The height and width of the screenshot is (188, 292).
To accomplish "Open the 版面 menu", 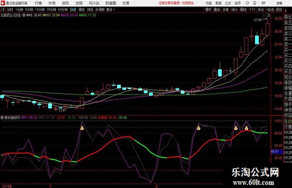I will (218, 3).
